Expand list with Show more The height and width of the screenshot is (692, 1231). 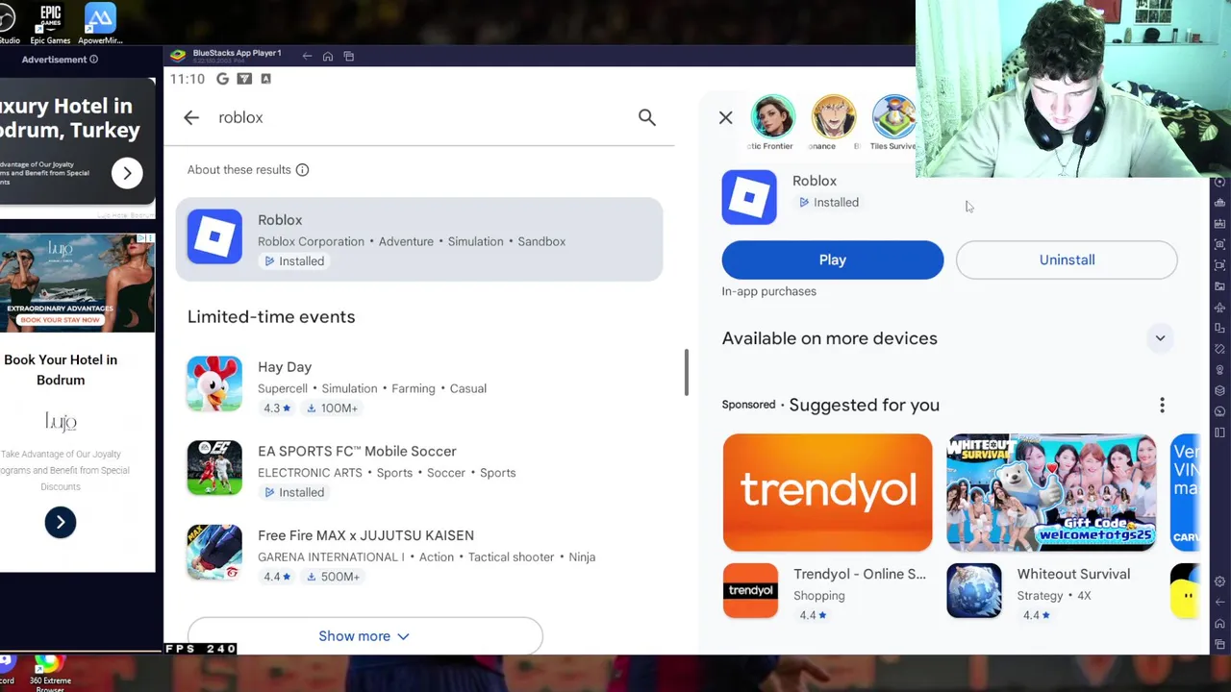(364, 636)
